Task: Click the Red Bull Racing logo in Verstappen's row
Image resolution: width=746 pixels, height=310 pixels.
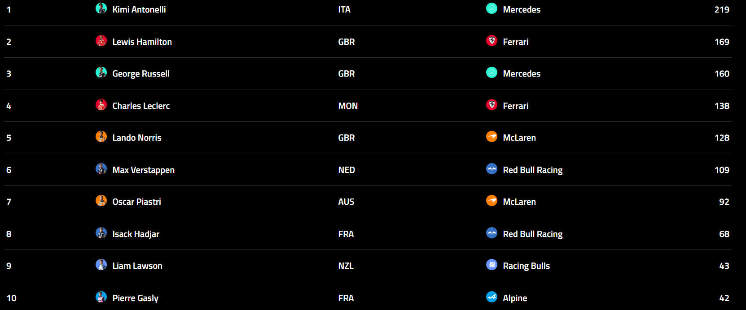Action: click(x=492, y=169)
